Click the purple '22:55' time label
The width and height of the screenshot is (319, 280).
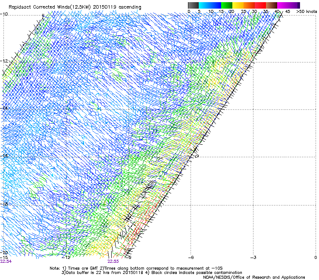[113, 261]
